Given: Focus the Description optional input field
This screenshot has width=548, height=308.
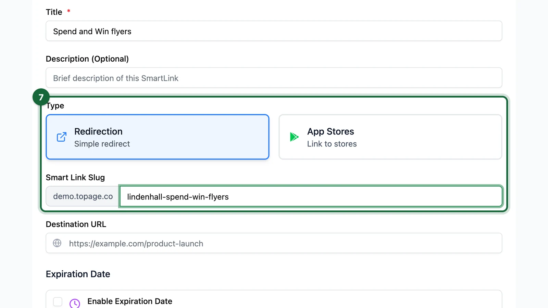Looking at the screenshot, I should click(x=274, y=78).
